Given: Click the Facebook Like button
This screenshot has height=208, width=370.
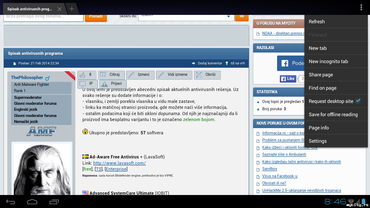Looking at the screenshot, I should click(x=288, y=79).
